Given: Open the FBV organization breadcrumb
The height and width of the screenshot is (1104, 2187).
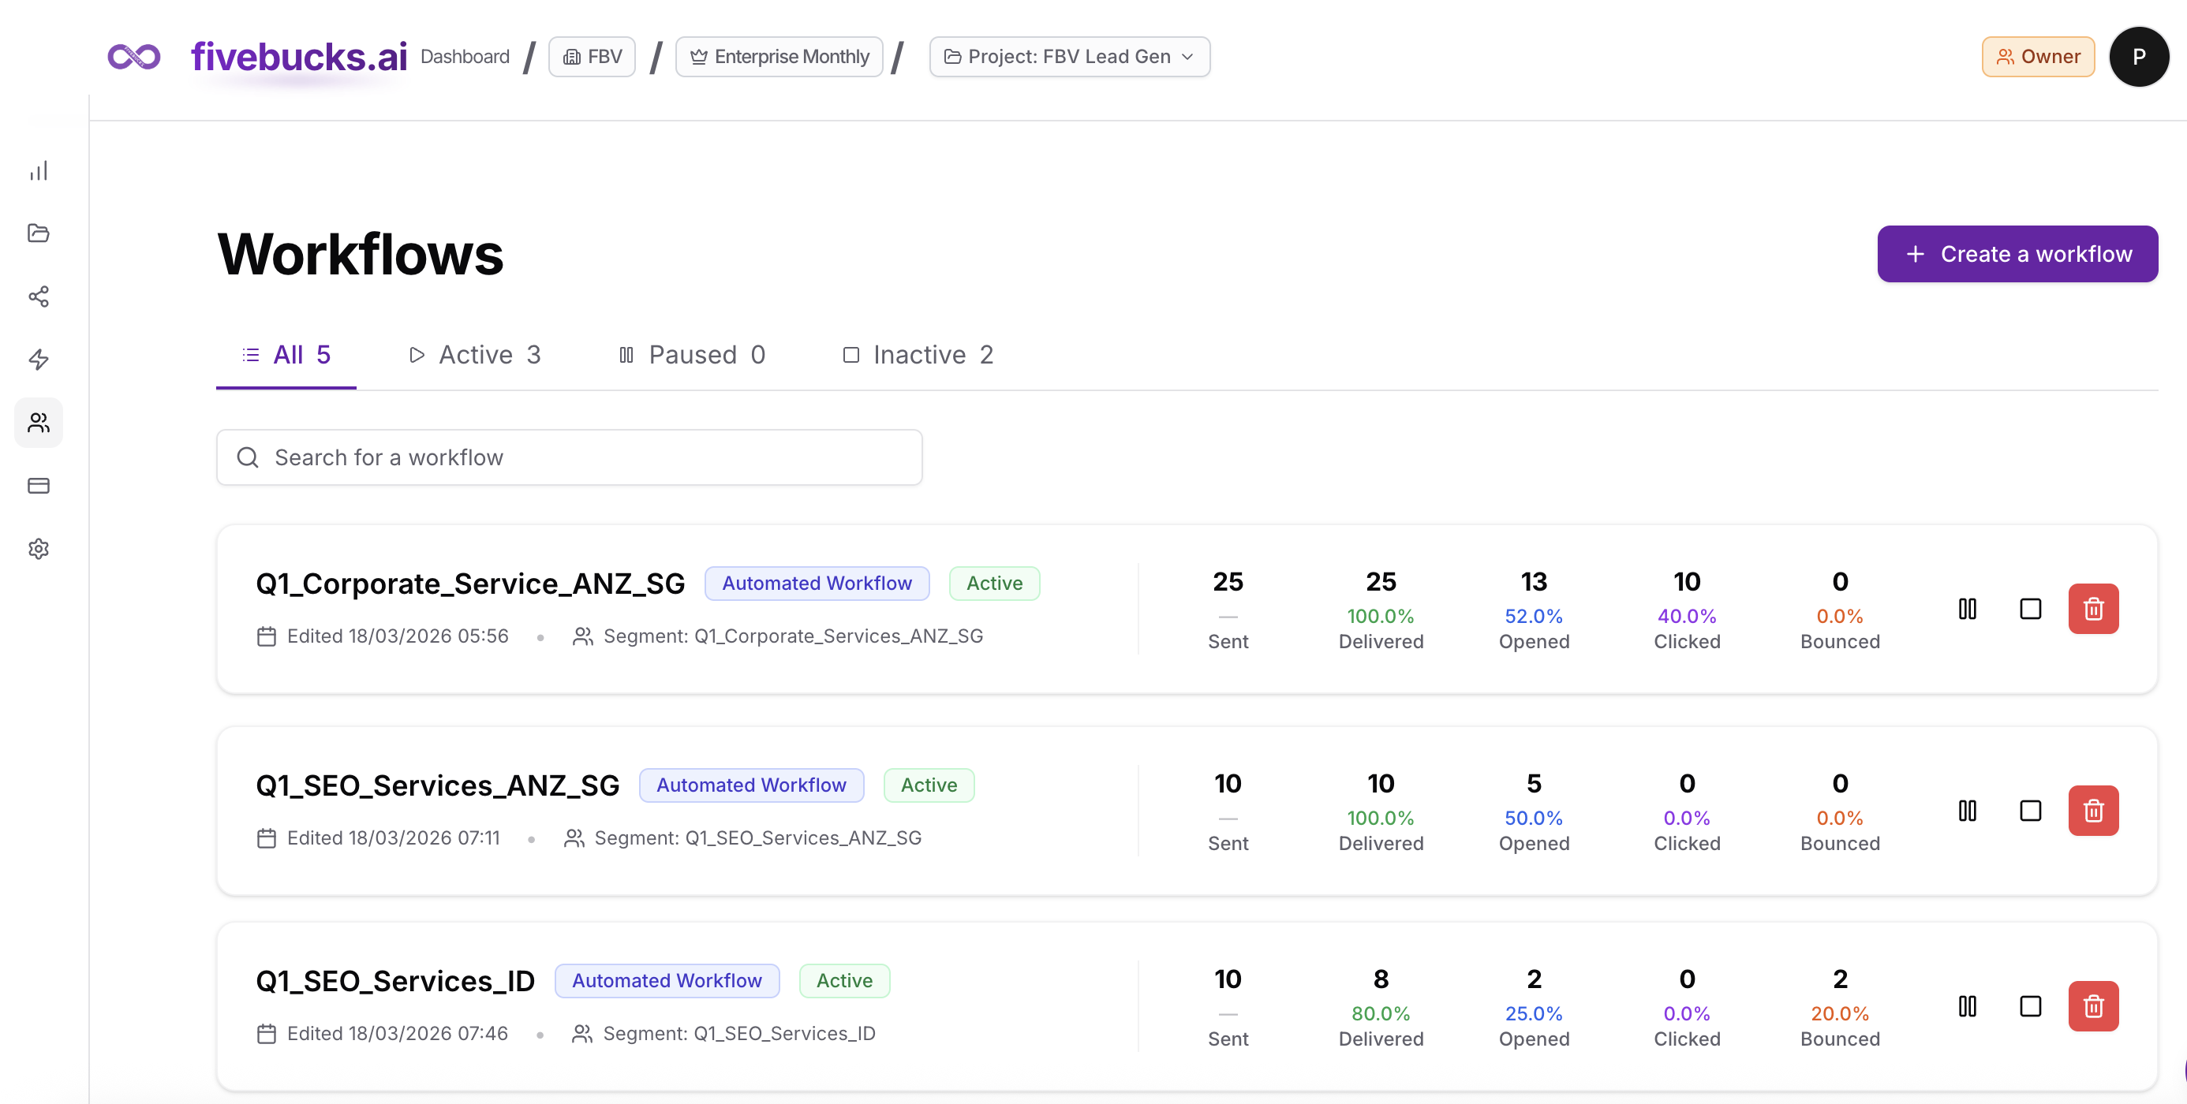Looking at the screenshot, I should pyautogui.click(x=592, y=56).
